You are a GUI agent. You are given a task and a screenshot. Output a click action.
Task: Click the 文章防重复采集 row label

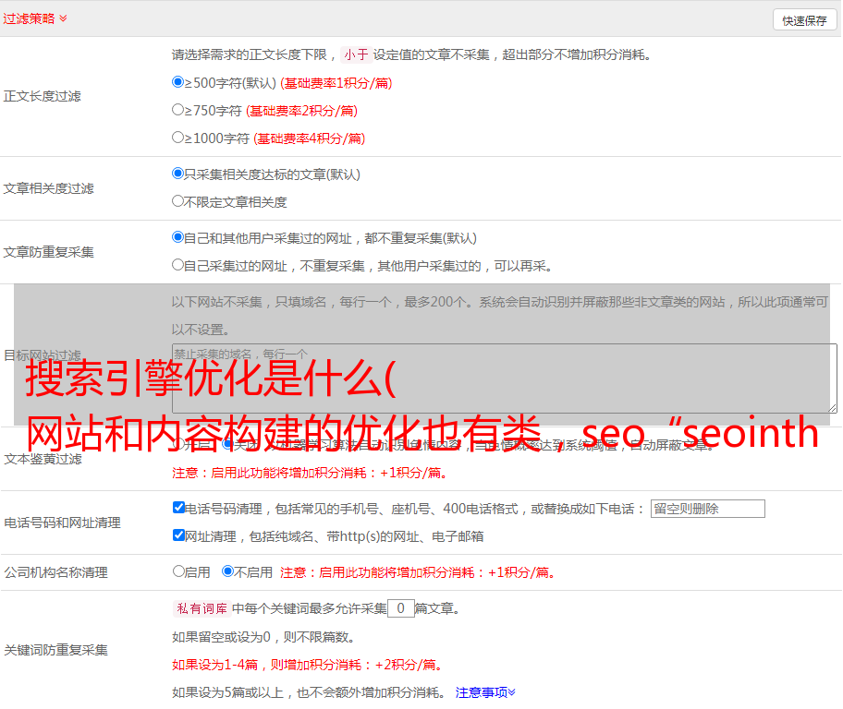48,252
